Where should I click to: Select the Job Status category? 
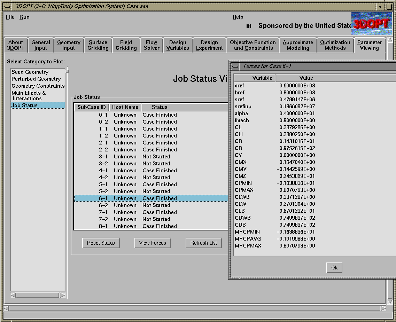pos(38,105)
